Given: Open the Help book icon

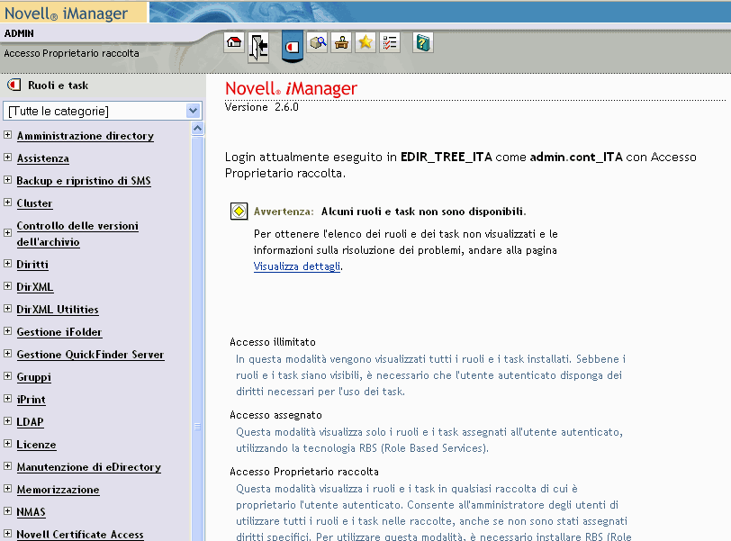Looking at the screenshot, I should tap(423, 43).
